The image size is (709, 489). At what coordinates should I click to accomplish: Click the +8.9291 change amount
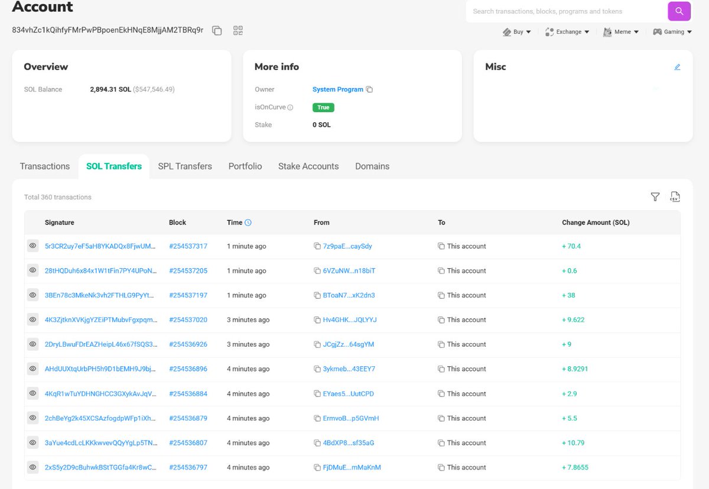click(x=575, y=369)
